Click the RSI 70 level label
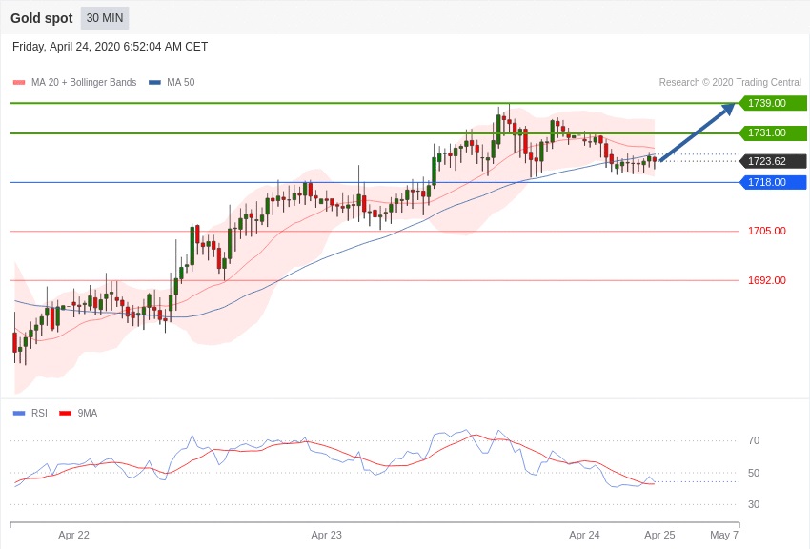 pos(754,440)
